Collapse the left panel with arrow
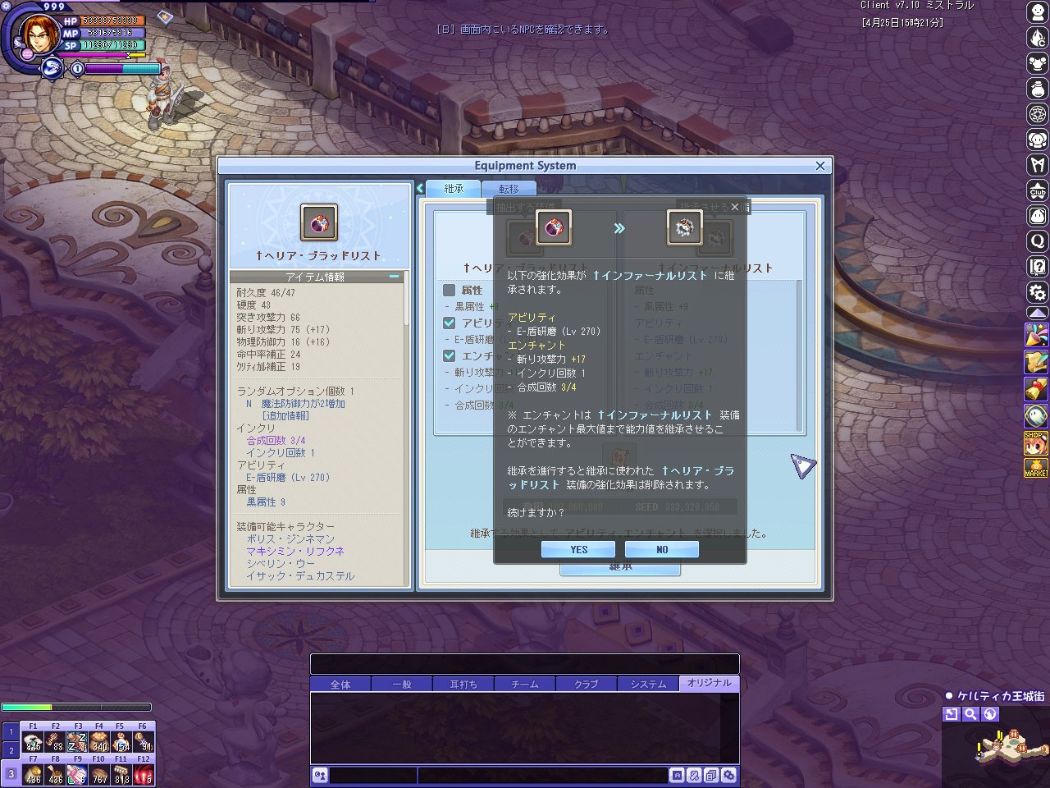This screenshot has width=1050, height=788. pyautogui.click(x=420, y=188)
